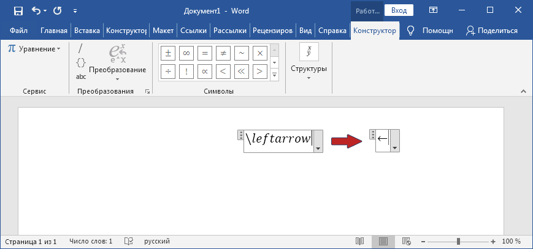Open the Вставка ribbon tab
Viewport: 533px width, 249px height.
[87, 31]
